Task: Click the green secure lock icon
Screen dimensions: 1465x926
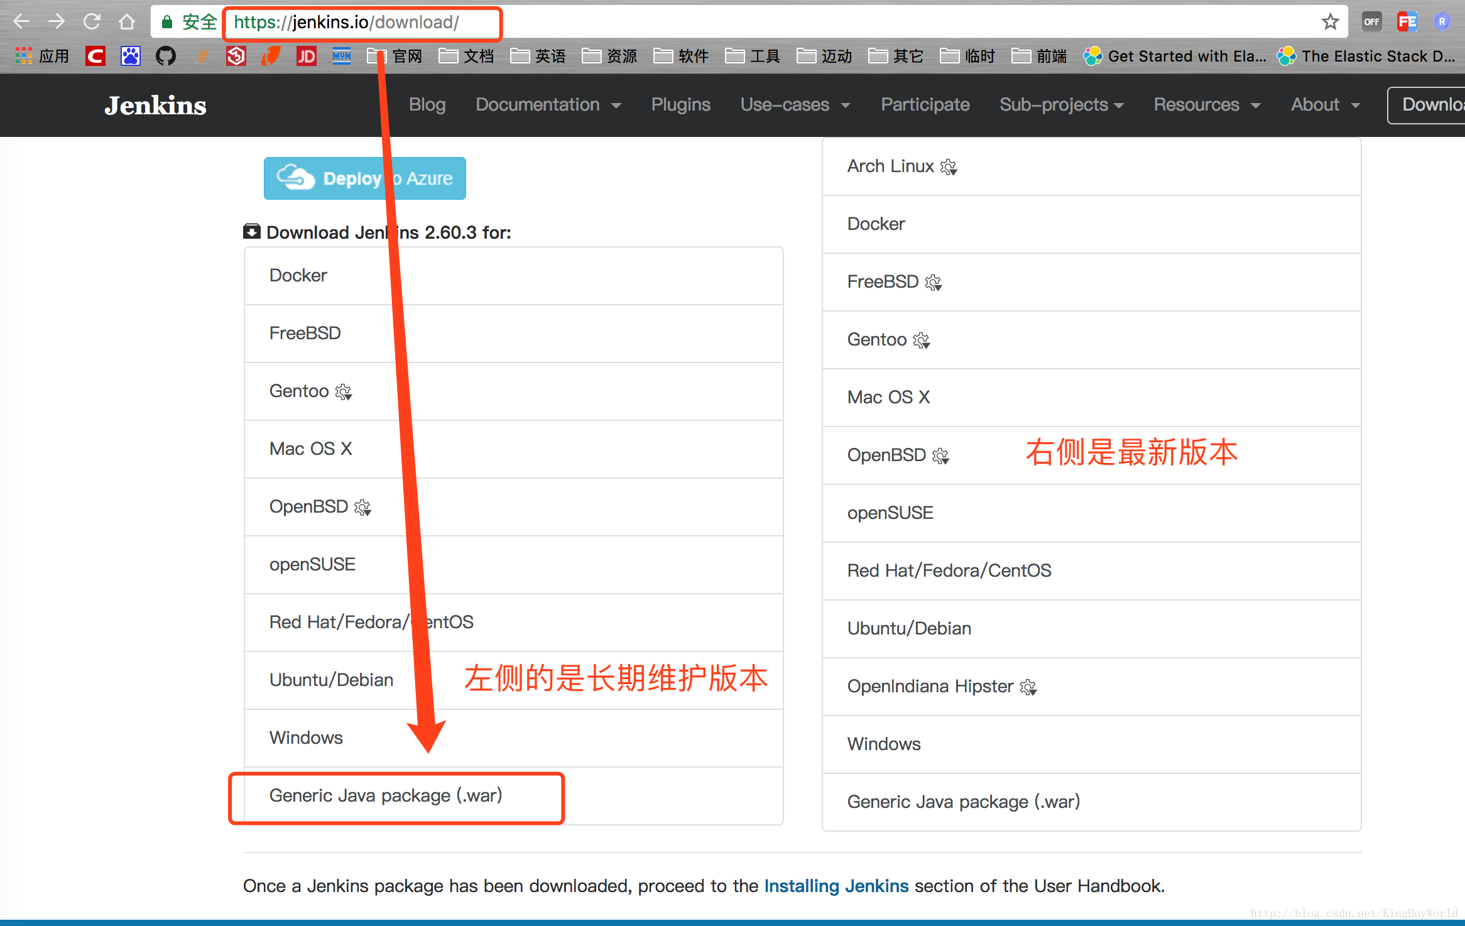Action: (166, 23)
